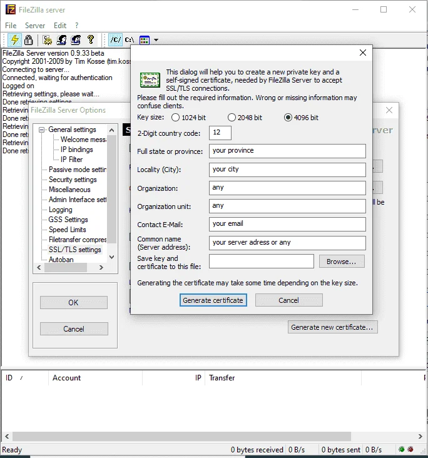Select Admin Interface settings tree item
428x458 pixels.
78,200
